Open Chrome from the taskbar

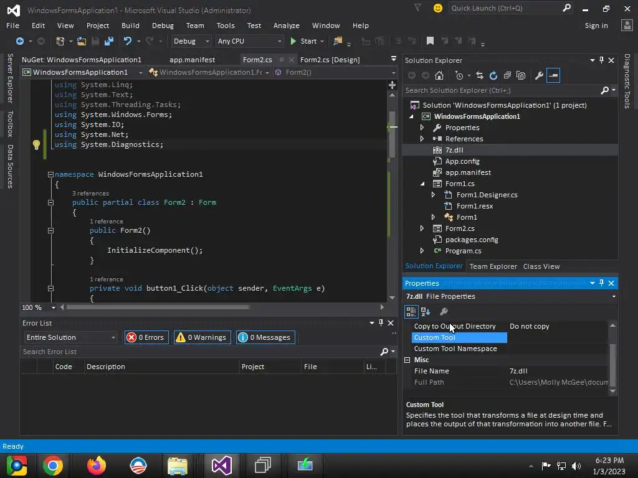[53, 466]
